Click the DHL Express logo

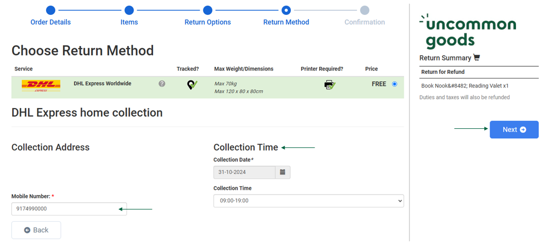click(x=41, y=86)
